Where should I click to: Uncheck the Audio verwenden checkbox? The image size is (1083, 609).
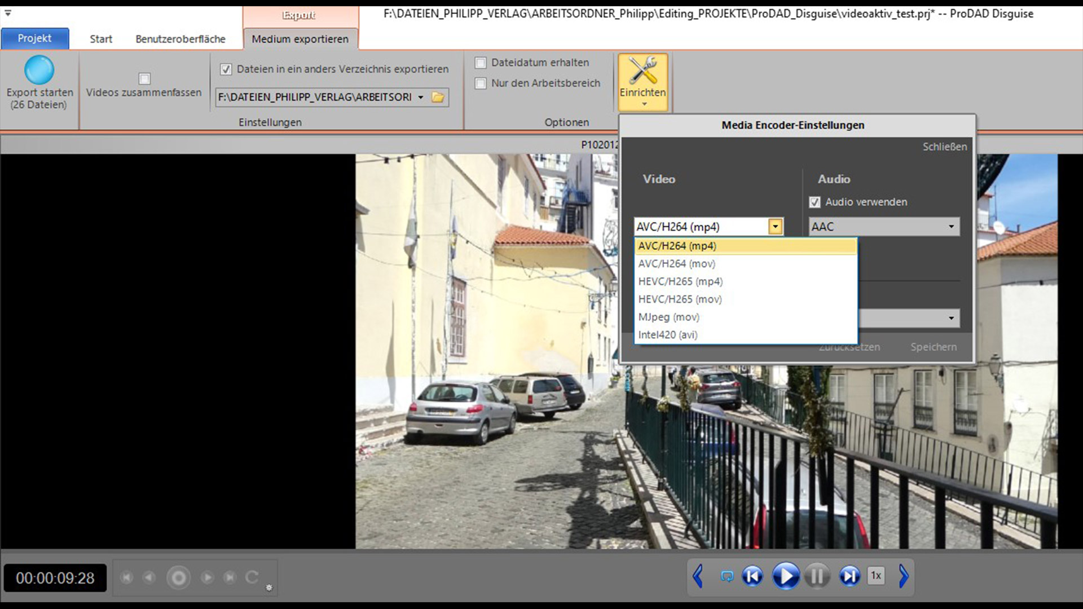(815, 202)
